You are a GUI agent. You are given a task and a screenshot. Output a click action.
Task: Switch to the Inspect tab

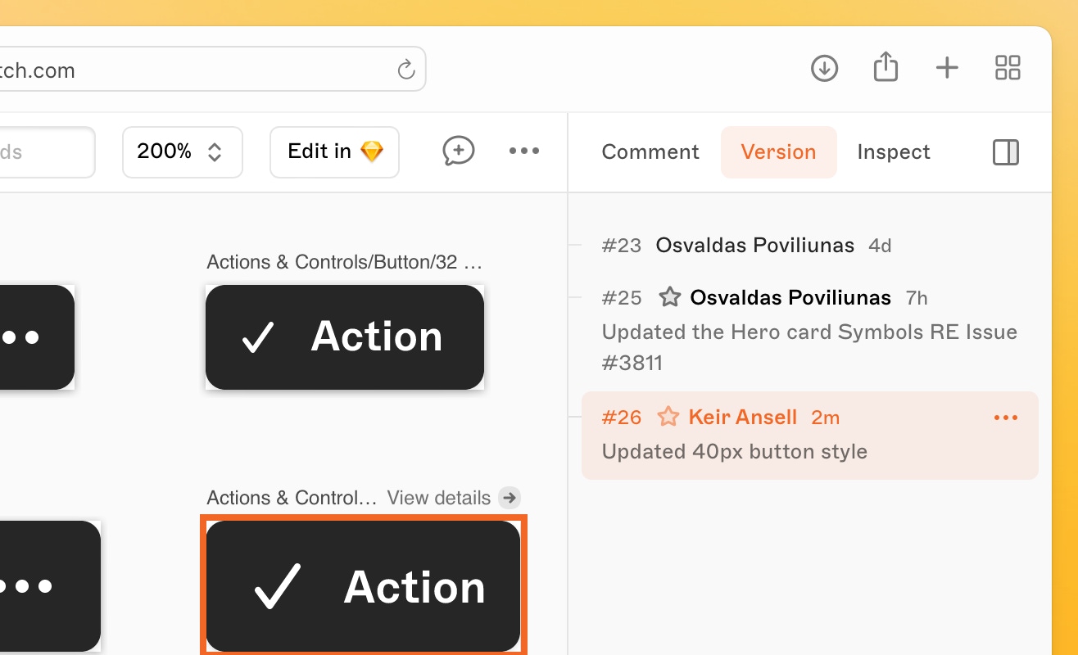tap(893, 152)
